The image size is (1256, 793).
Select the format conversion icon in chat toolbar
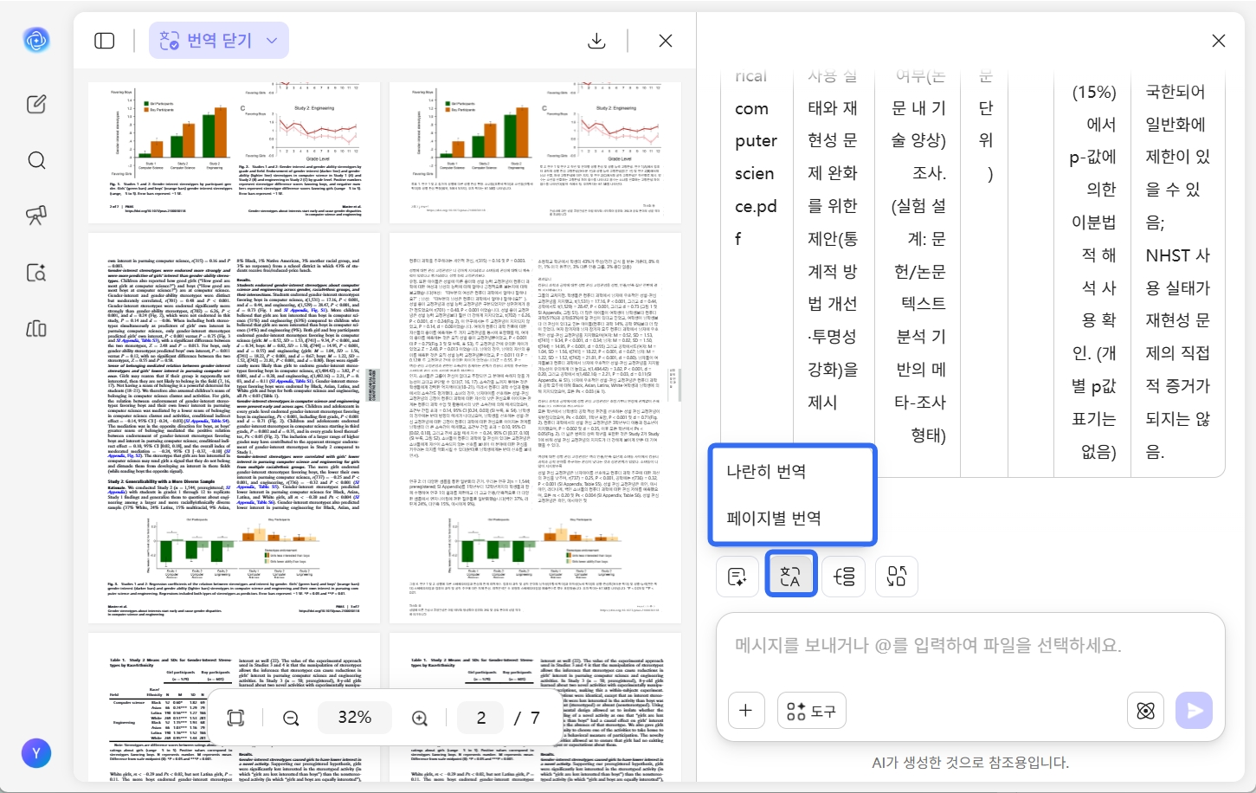pyautogui.click(x=896, y=576)
